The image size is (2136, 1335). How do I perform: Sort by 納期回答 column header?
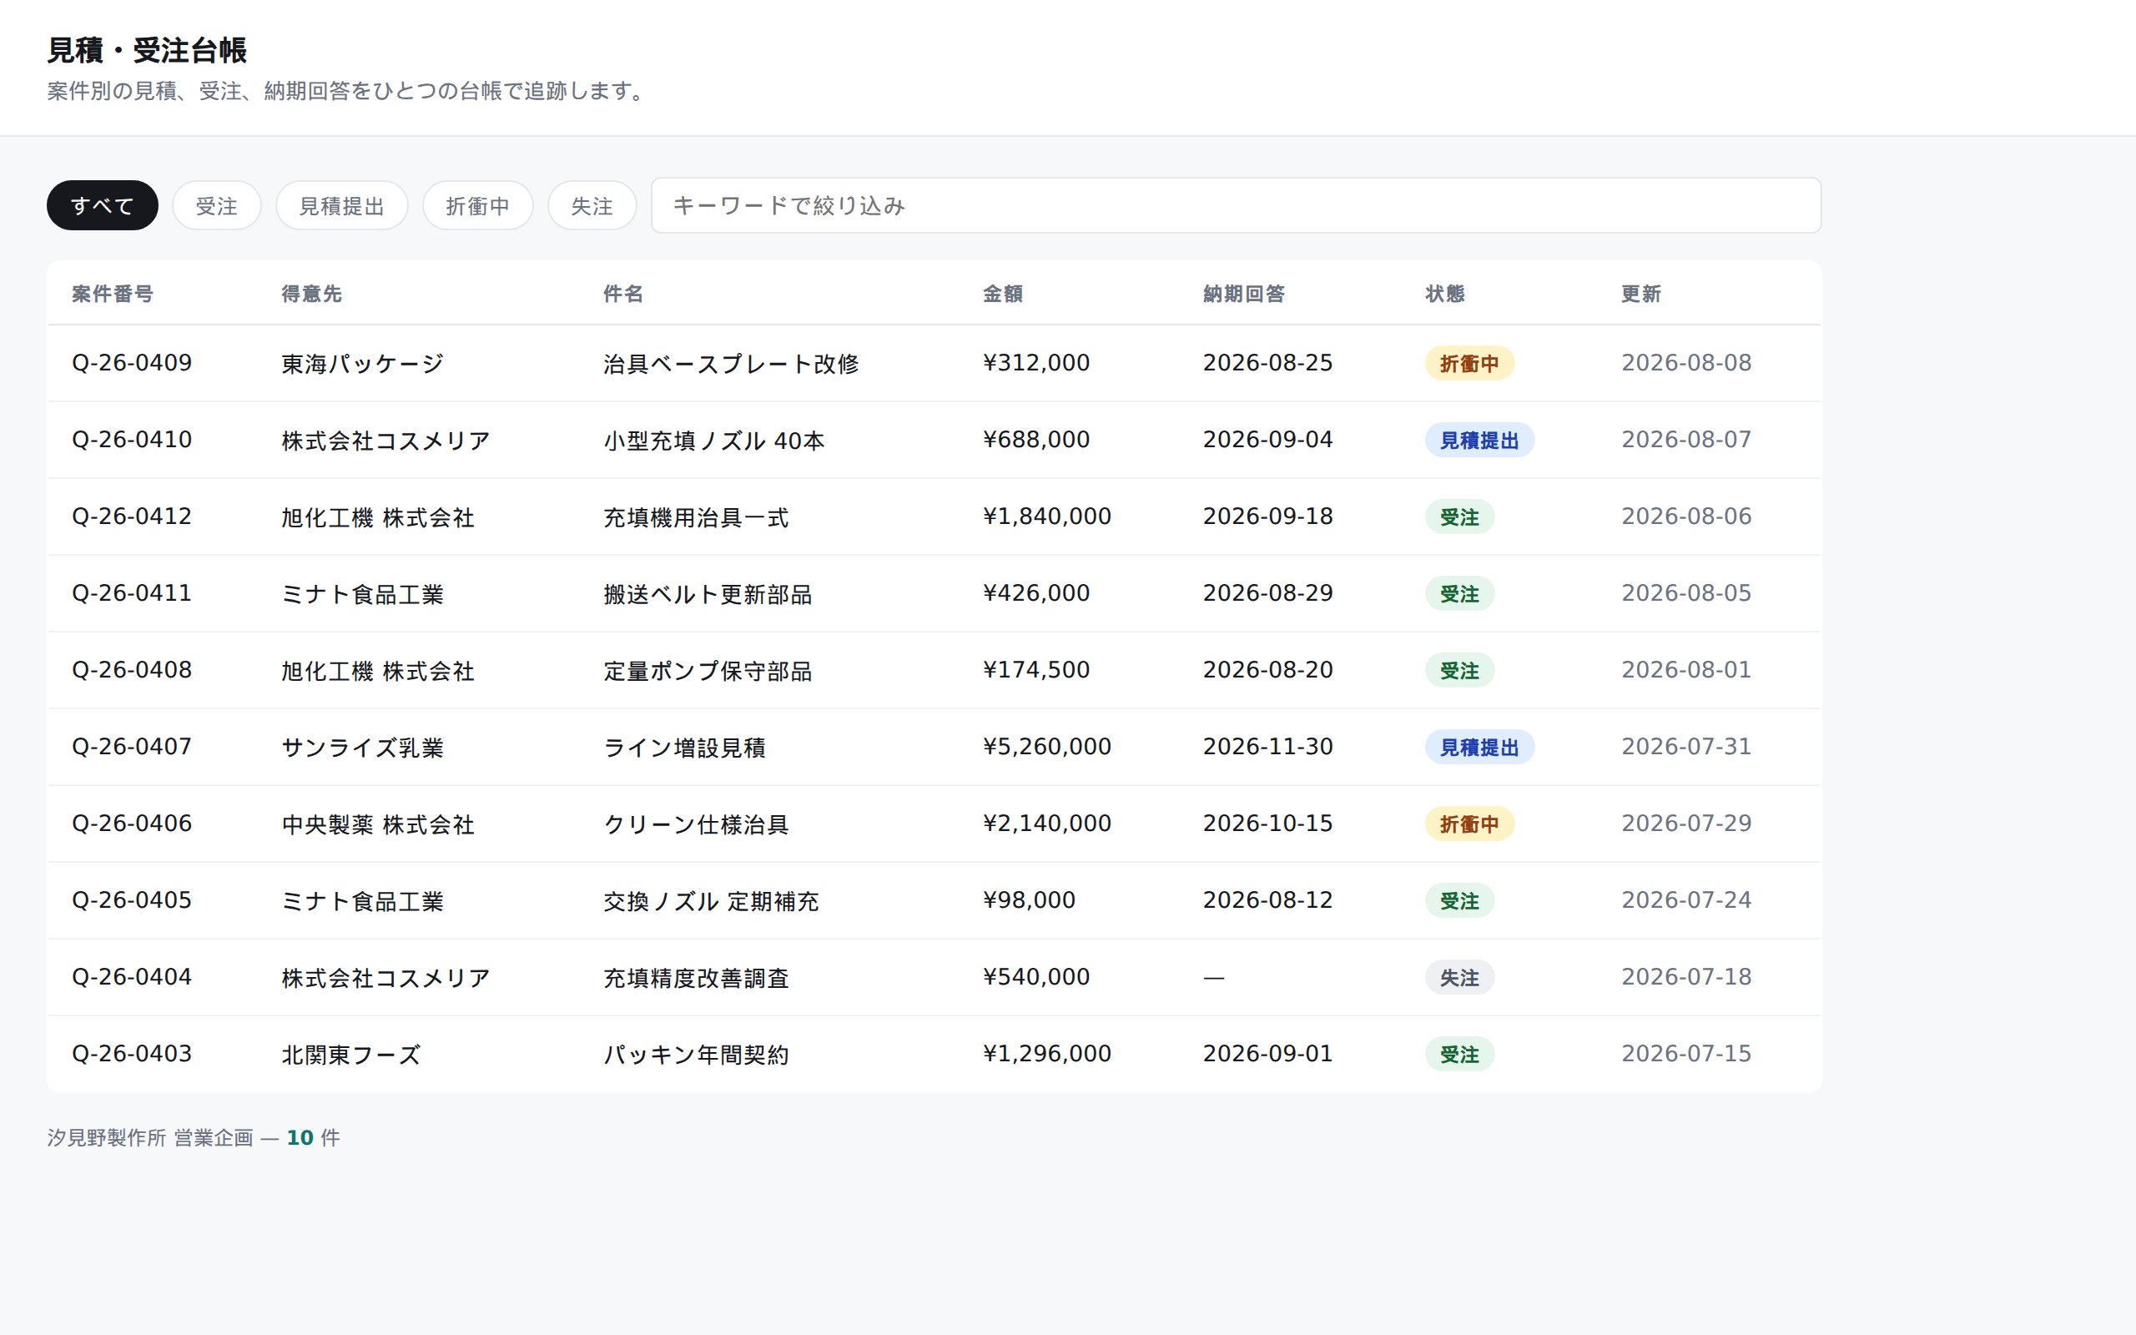coord(1244,294)
